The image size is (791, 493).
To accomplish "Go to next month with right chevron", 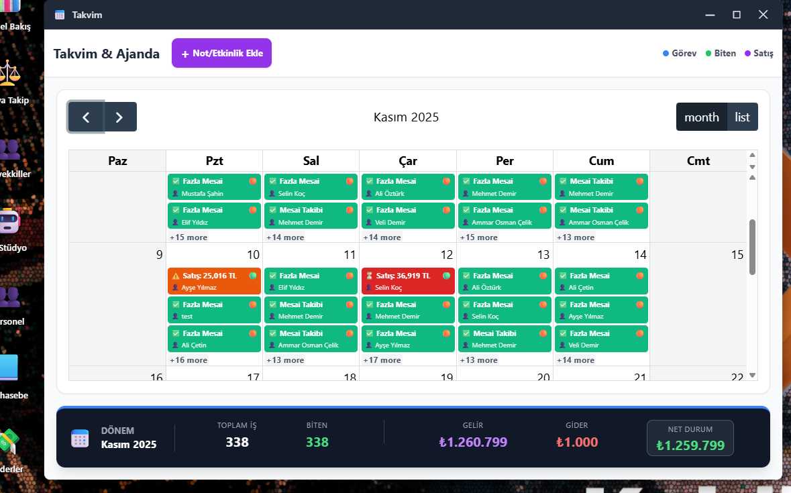I will 119,117.
